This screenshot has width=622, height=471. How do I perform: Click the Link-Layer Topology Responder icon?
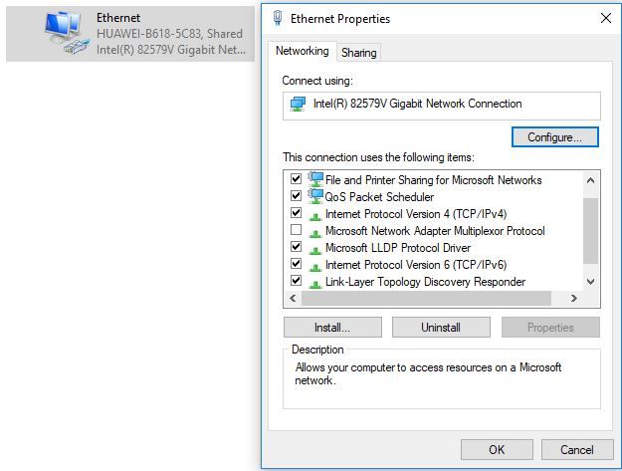tap(315, 284)
